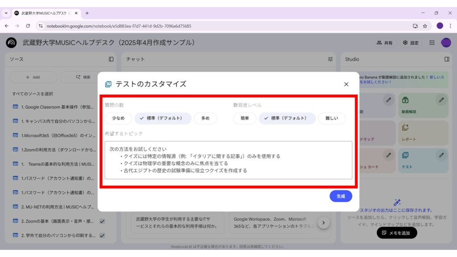The image size is (457, 257).
Task: Close the テストのカスタマイズ dialog
Action: pyautogui.click(x=346, y=84)
